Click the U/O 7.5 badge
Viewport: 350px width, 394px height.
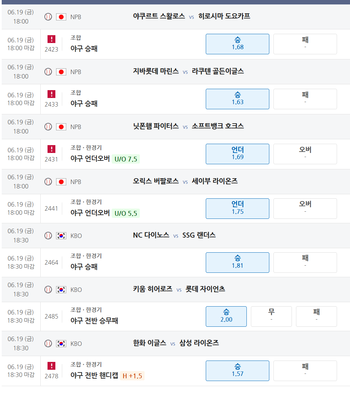point(125,159)
